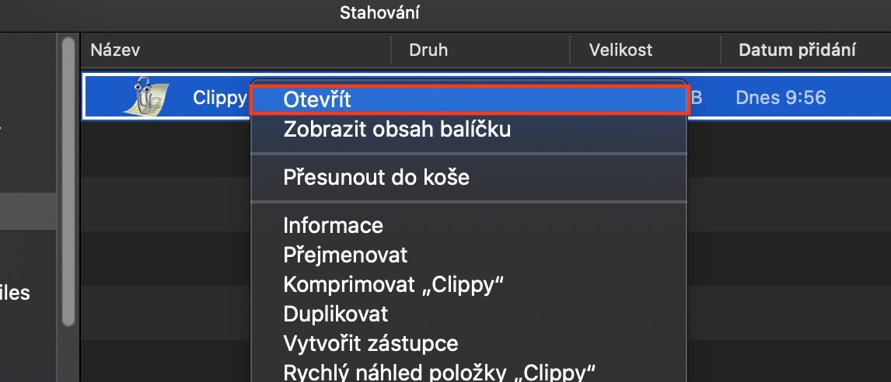Image resolution: width=891 pixels, height=382 pixels.
Task: Click Duplikovat in the context menu
Action: click(x=335, y=314)
